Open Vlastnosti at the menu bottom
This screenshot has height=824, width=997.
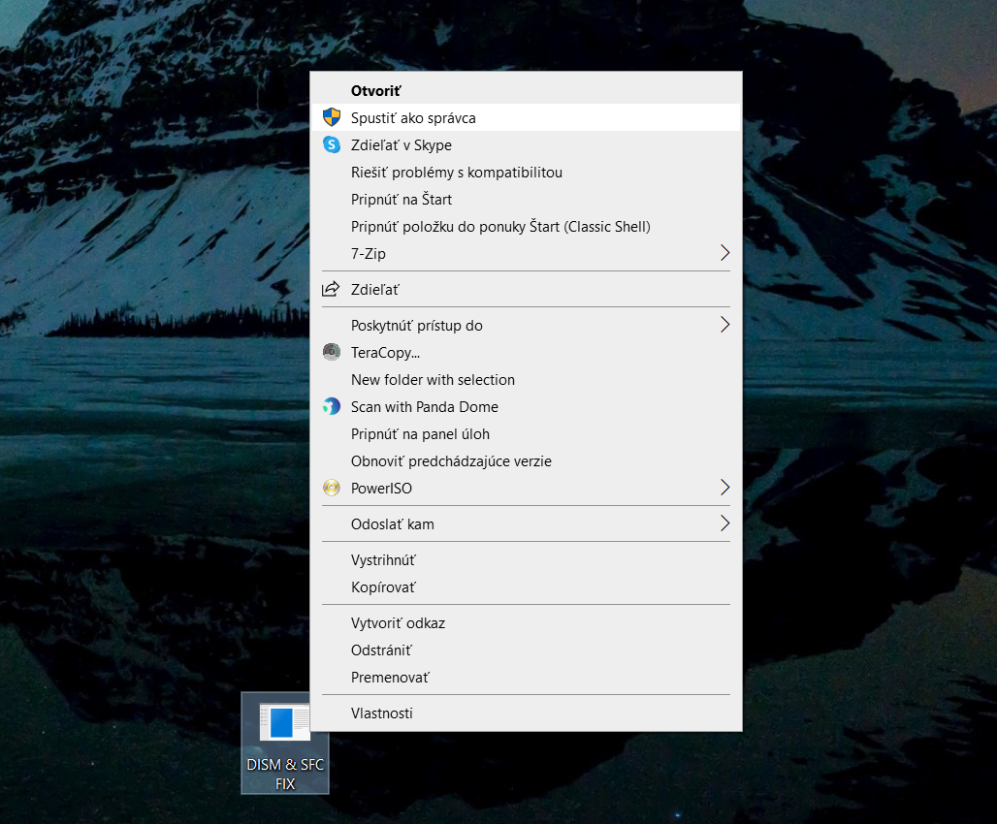pos(381,713)
